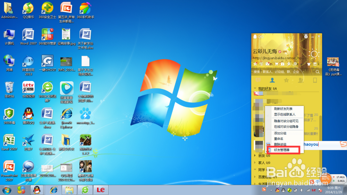Open Pengyou figure icon in QQ panel

[x=289, y=64]
